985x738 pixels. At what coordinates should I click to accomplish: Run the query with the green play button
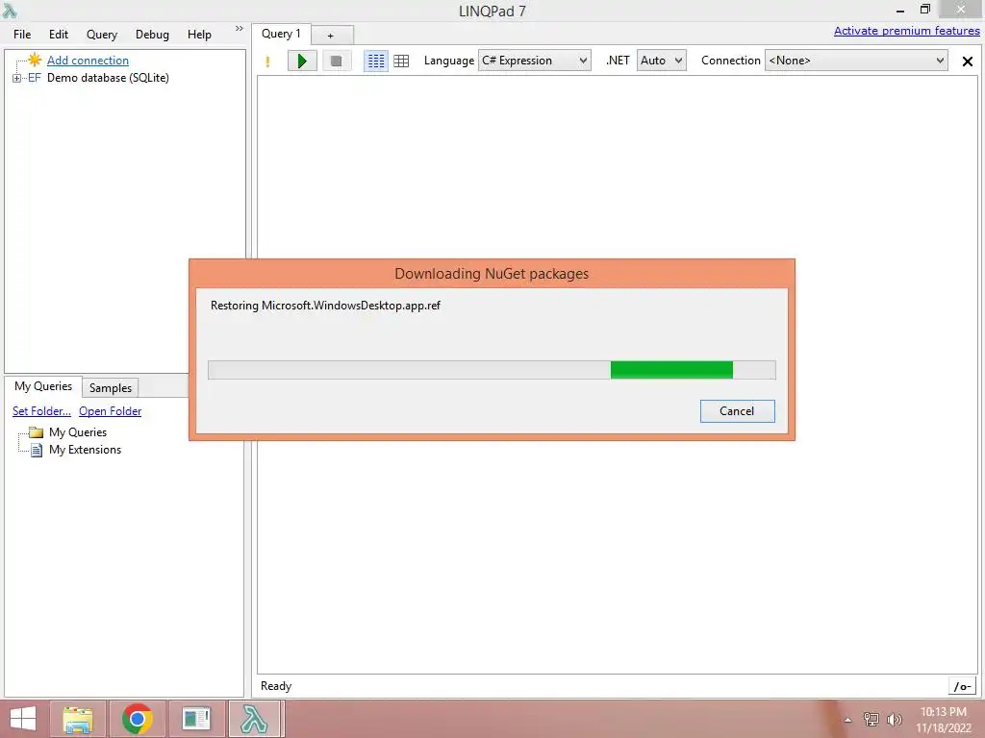click(x=302, y=61)
